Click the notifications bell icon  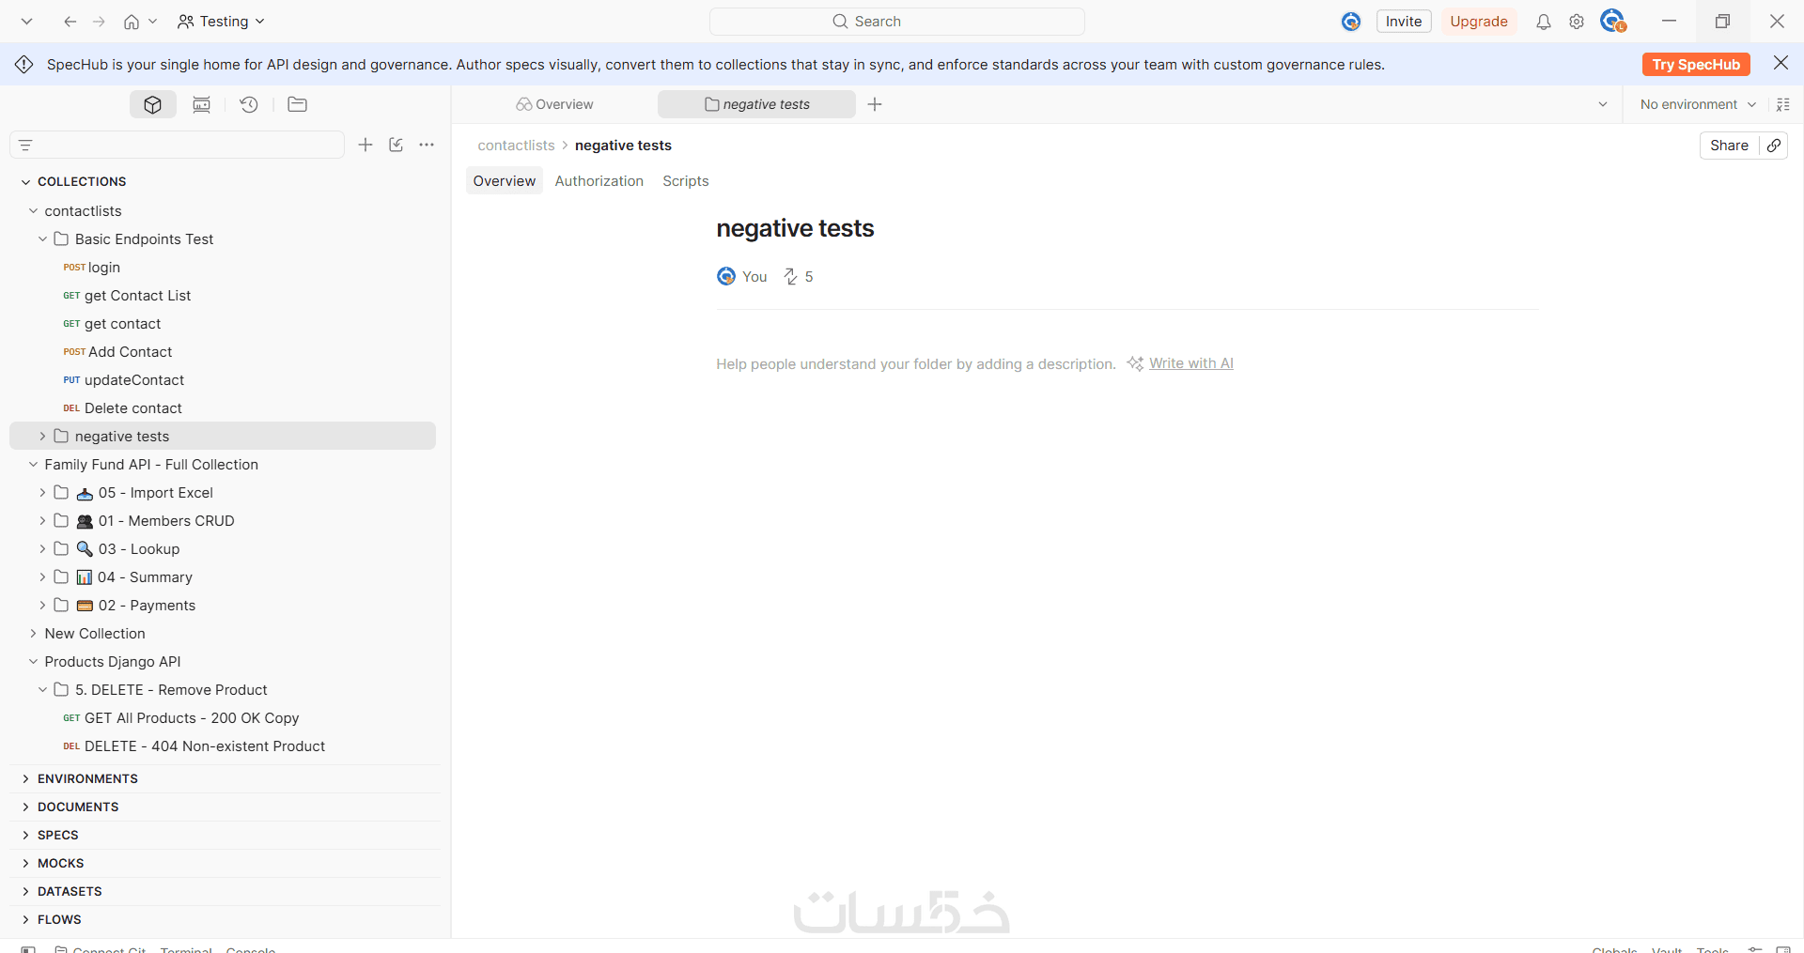1543,22
